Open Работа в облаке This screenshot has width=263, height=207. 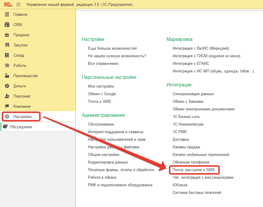click(x=102, y=177)
